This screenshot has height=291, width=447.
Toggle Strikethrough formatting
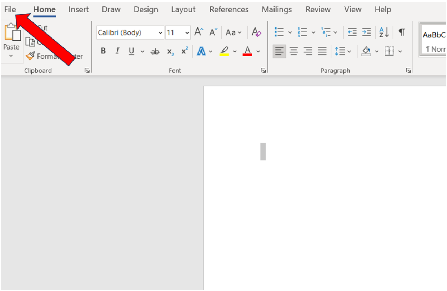pos(155,52)
